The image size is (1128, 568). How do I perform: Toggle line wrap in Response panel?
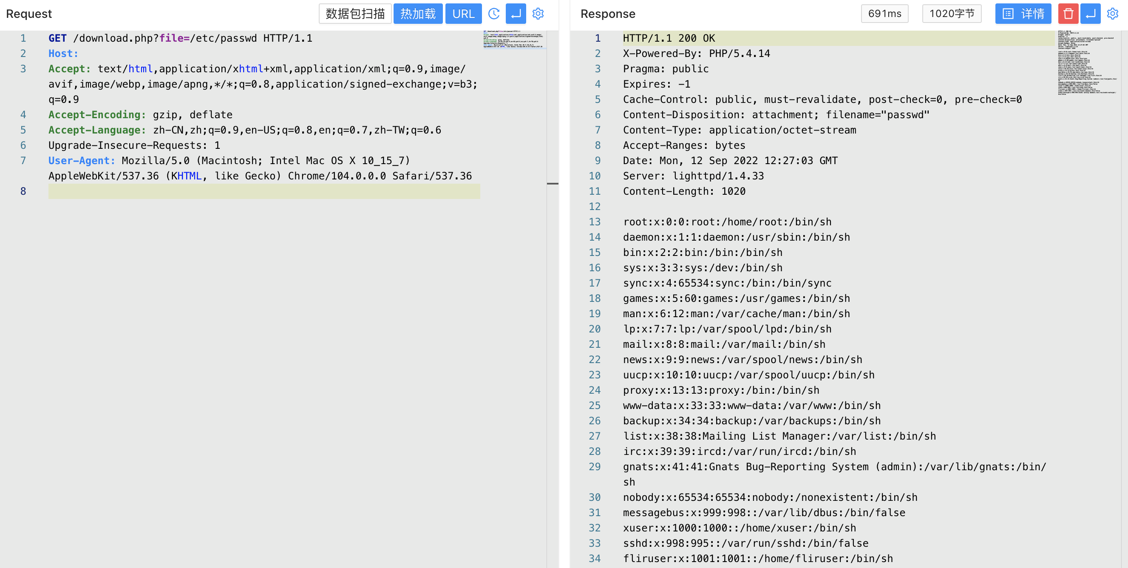click(x=1090, y=14)
